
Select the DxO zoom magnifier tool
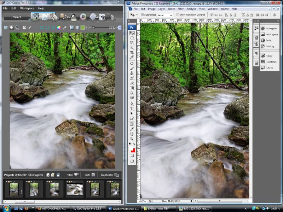click(x=17, y=27)
